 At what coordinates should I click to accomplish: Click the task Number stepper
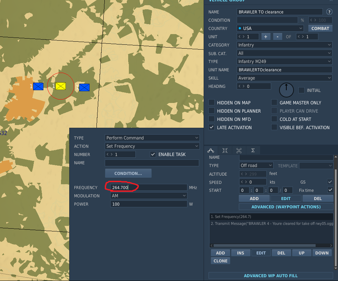[120, 154]
